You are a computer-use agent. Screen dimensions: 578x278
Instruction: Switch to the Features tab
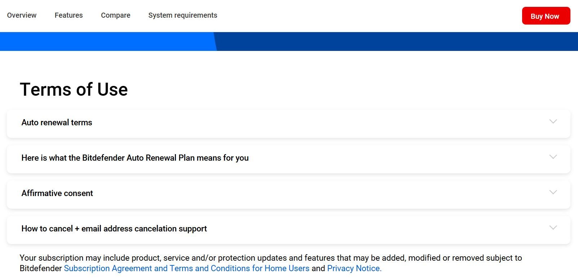[69, 15]
